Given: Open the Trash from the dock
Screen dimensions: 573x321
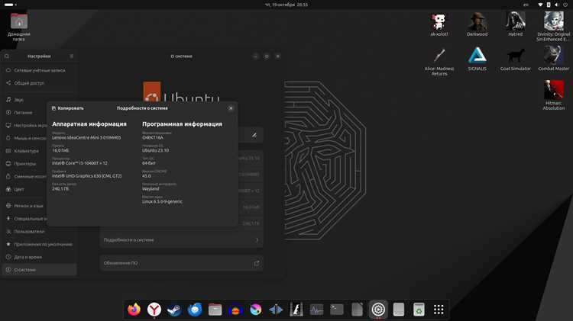Looking at the screenshot, I should pyautogui.click(x=419, y=310).
